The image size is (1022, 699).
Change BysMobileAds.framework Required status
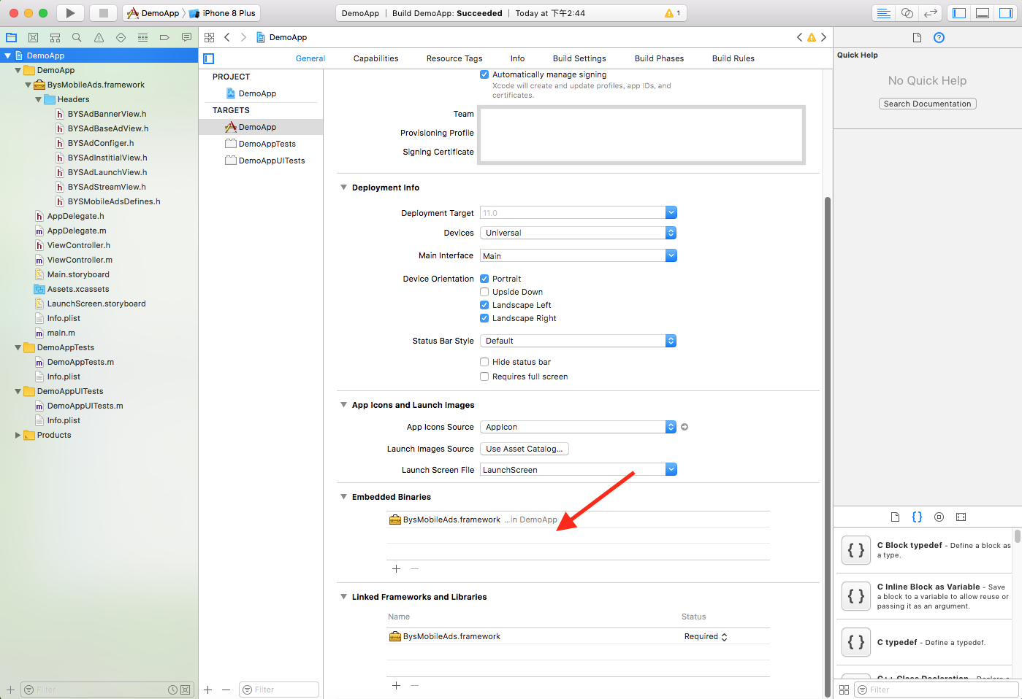[x=706, y=636]
